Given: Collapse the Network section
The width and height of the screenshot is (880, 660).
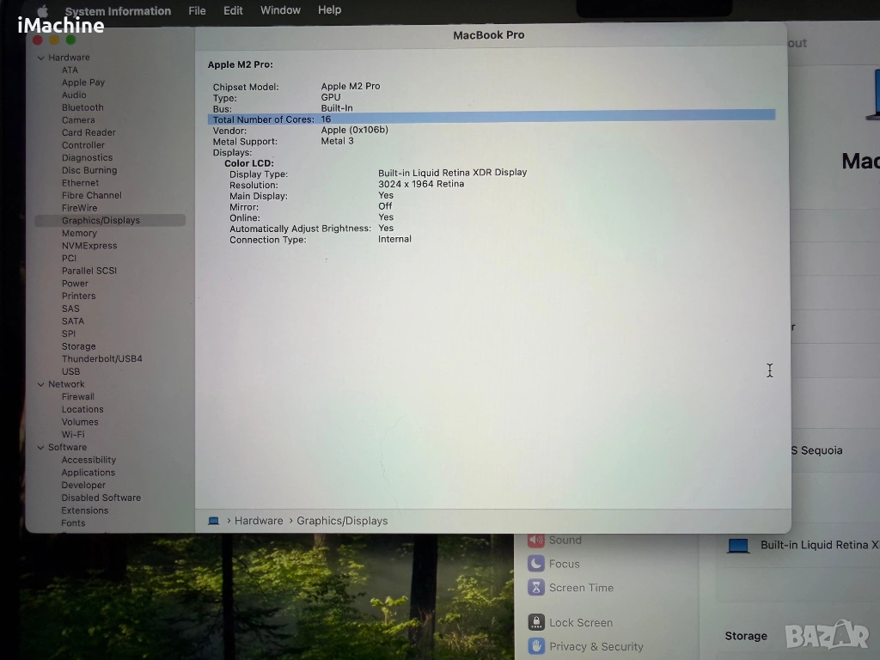Looking at the screenshot, I should click(40, 384).
